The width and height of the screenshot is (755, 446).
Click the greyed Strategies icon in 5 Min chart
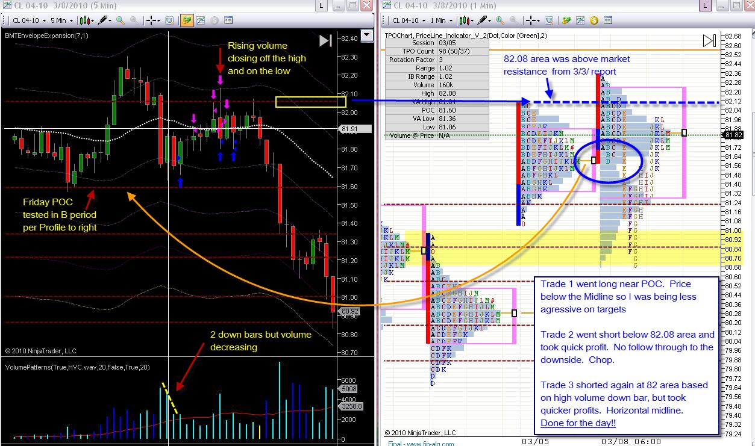[x=214, y=20]
